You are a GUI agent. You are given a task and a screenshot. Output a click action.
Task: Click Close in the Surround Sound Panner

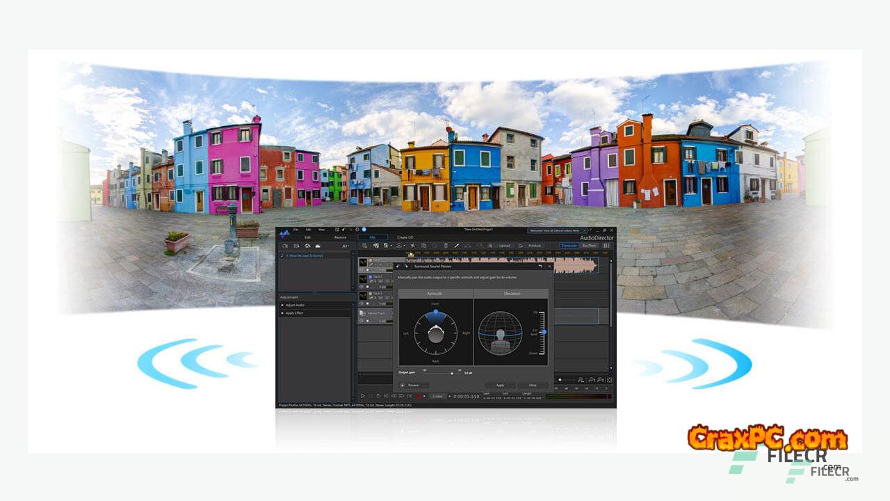[x=533, y=385]
